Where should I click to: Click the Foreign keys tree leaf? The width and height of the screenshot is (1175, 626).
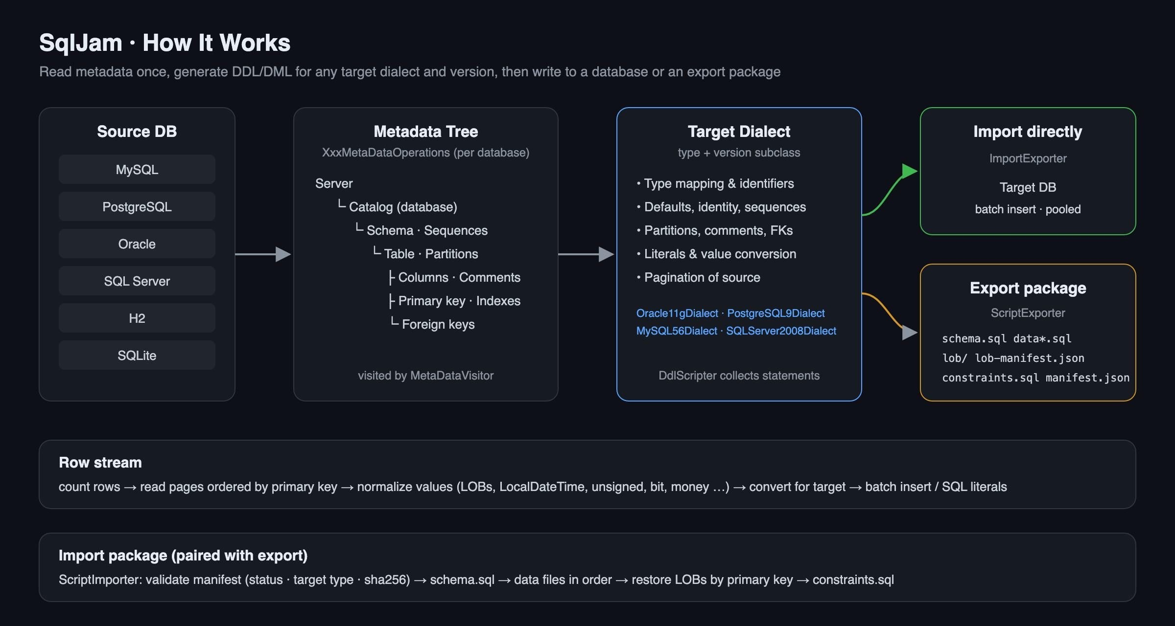(438, 324)
